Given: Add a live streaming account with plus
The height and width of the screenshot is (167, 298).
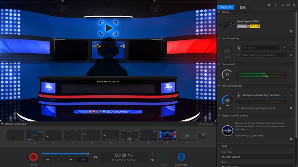Looking at the screenshot, I should click(284, 48).
